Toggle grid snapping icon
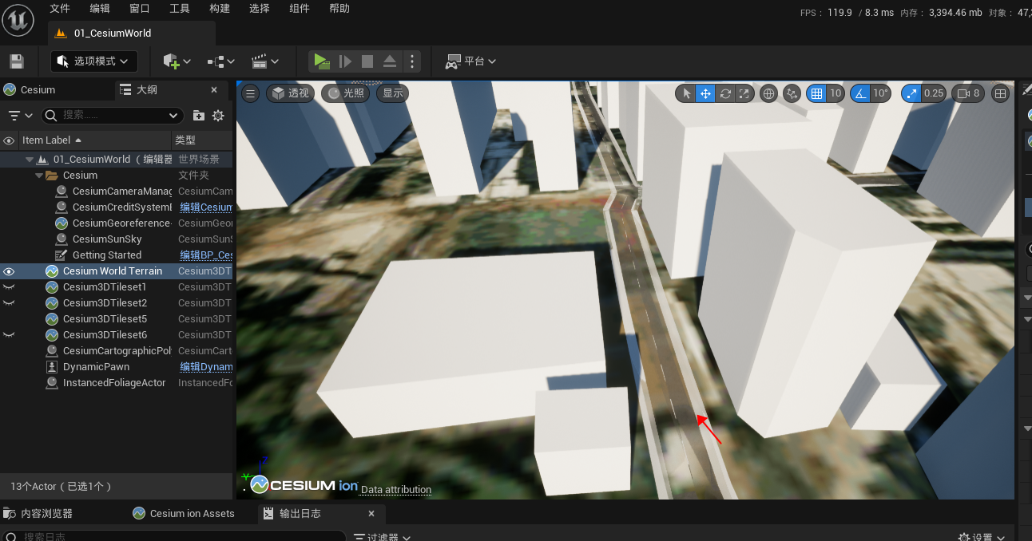The height and width of the screenshot is (541, 1032). pyautogui.click(x=816, y=93)
